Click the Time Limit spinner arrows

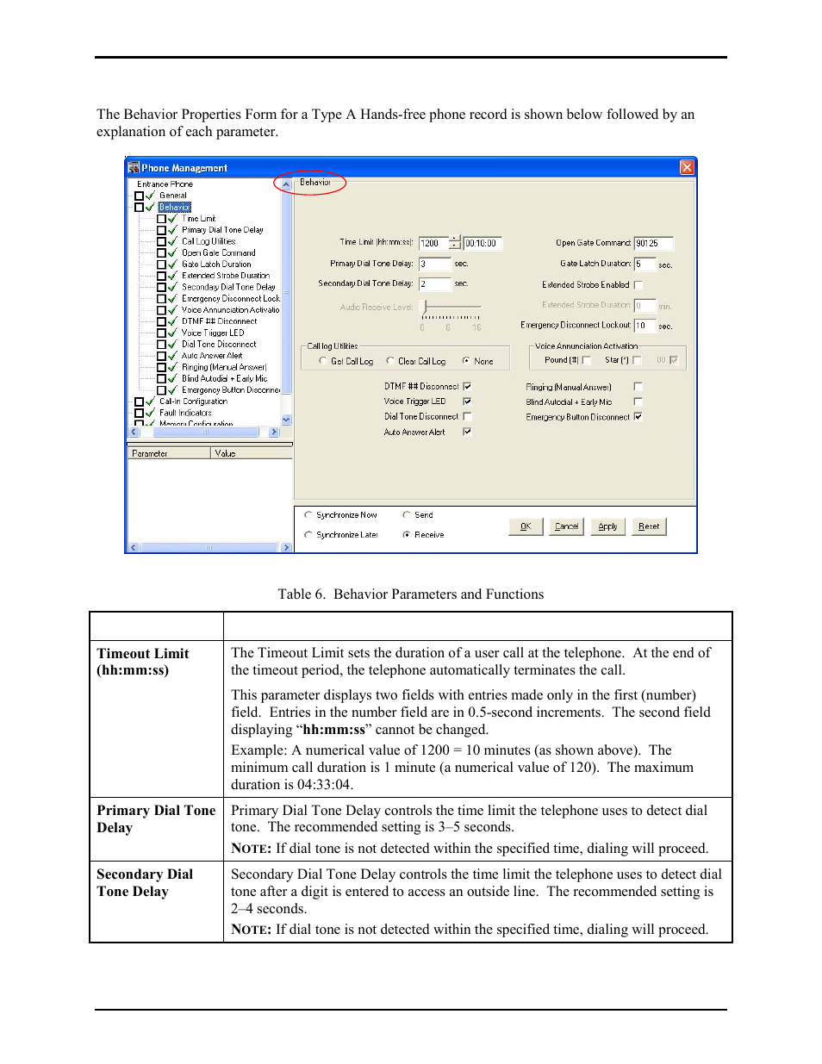[x=455, y=243]
